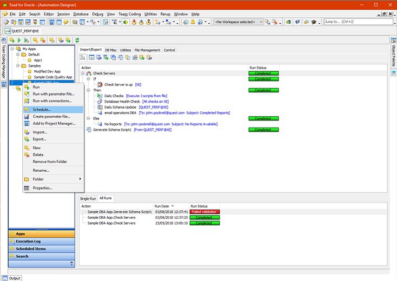The width and height of the screenshot is (397, 281).
Task: Open the Execution Log navigation pane
Action: point(42,242)
